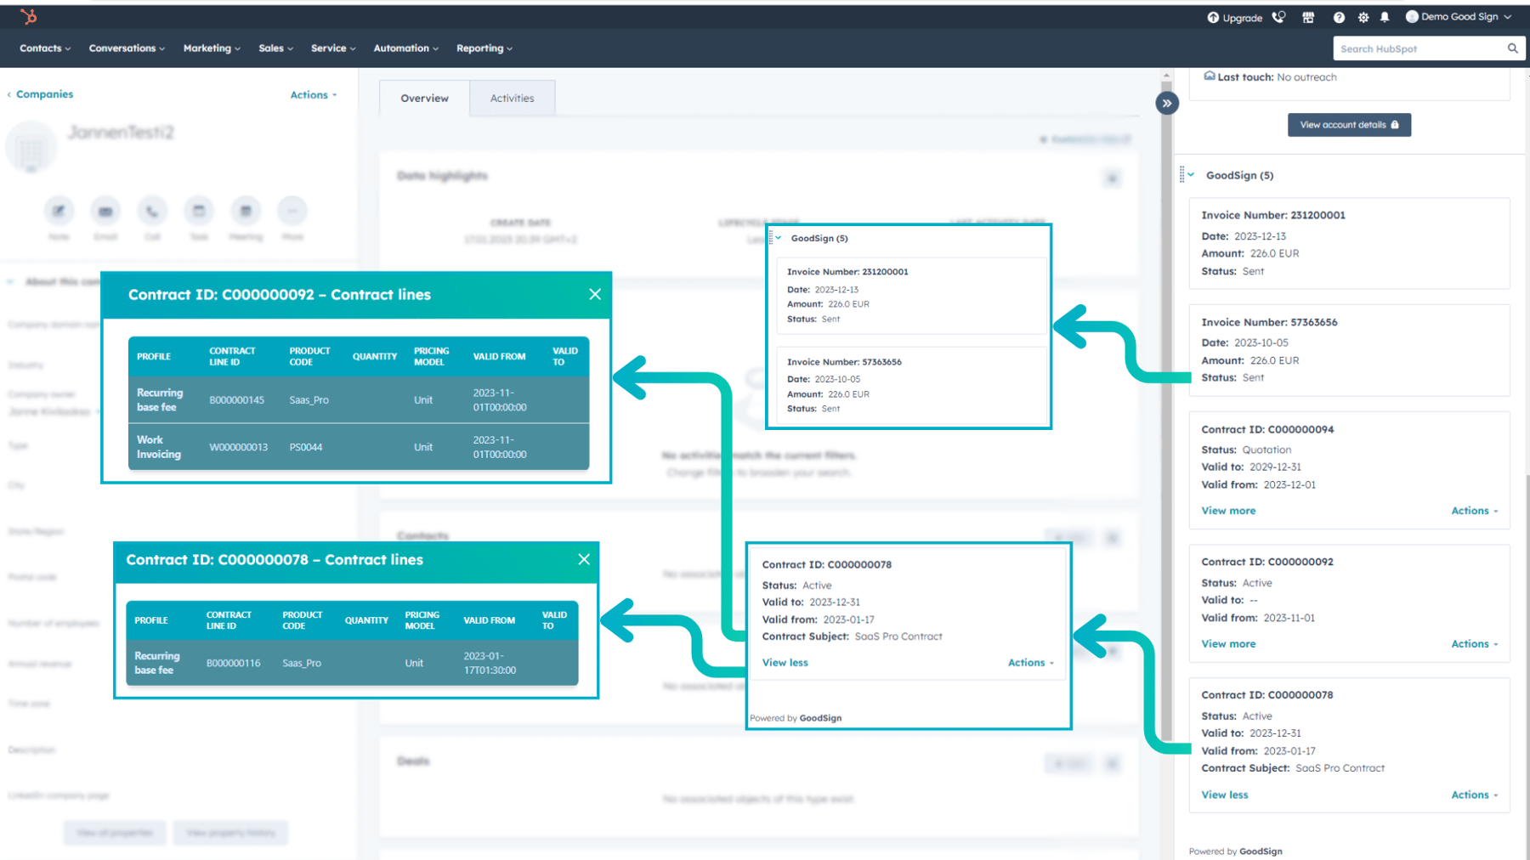1530x860 pixels.
Task: Click the More icon under company name
Action: 292,211
